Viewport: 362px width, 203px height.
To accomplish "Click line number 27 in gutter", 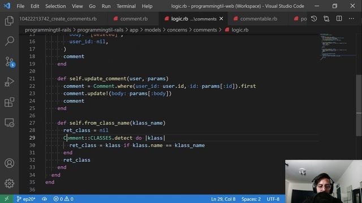I will pos(32,123).
